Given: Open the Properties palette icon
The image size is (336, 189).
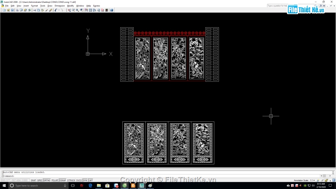Looking at the screenshot, I should 86,10.
